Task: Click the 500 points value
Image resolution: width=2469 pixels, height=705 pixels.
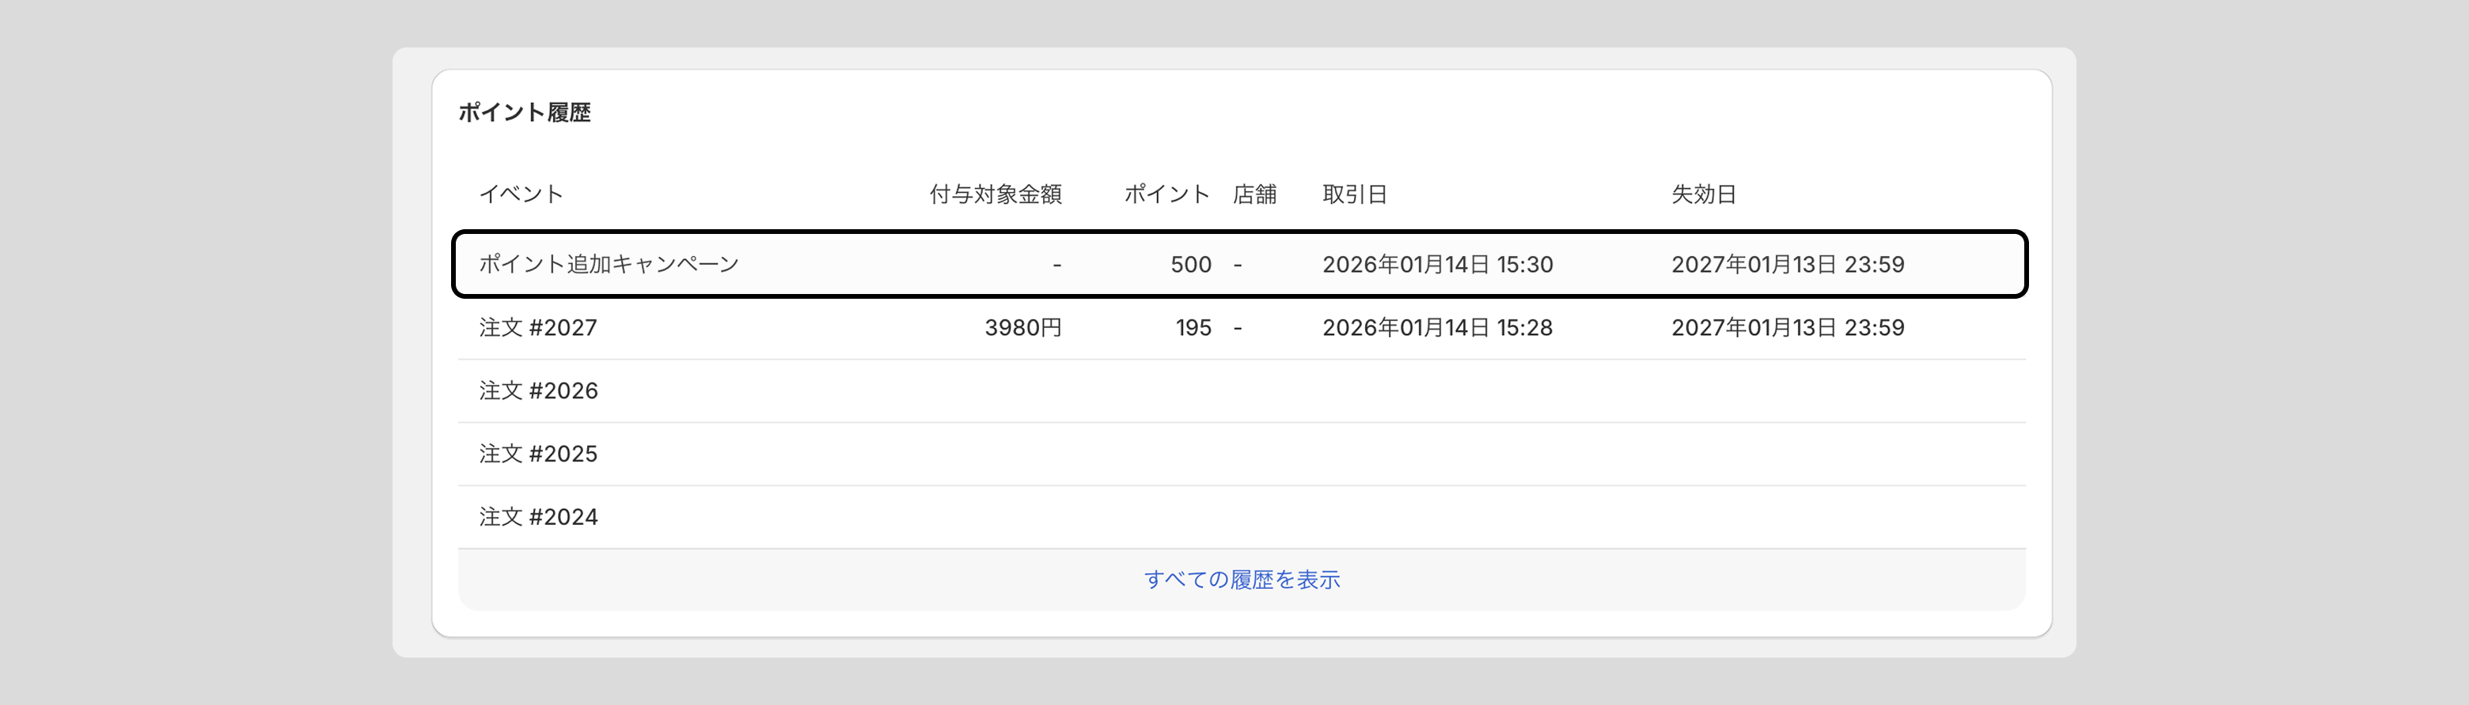Action: pyautogui.click(x=1190, y=264)
